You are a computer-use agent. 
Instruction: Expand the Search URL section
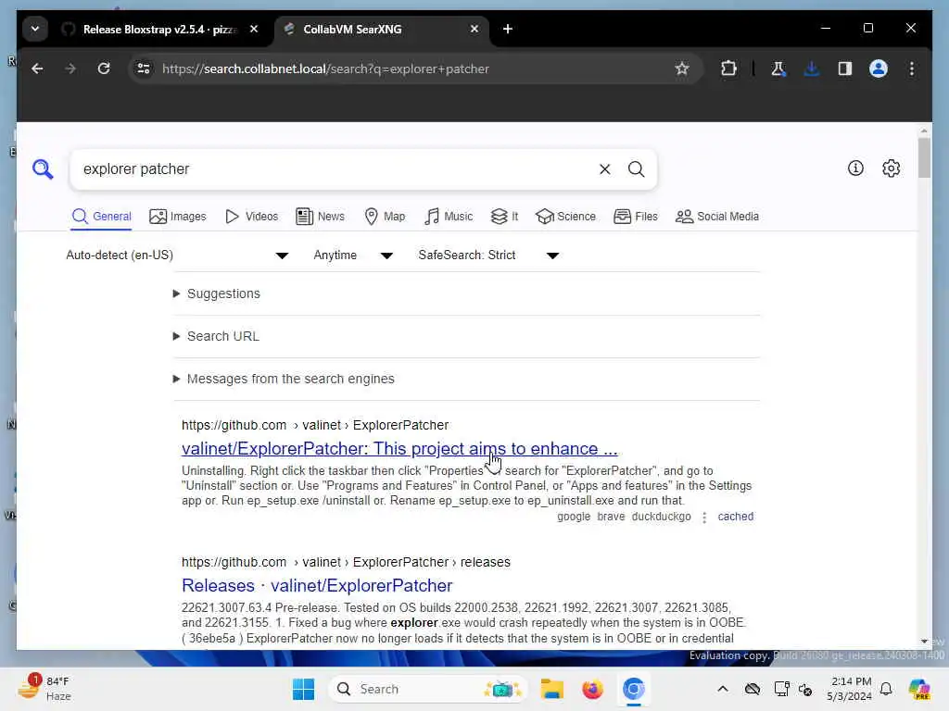pyautogui.click(x=216, y=336)
